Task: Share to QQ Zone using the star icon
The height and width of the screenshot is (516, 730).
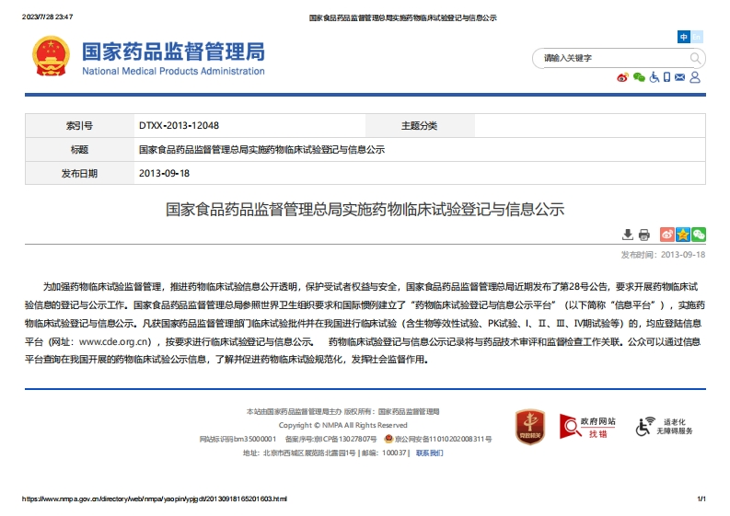Action: (683, 235)
